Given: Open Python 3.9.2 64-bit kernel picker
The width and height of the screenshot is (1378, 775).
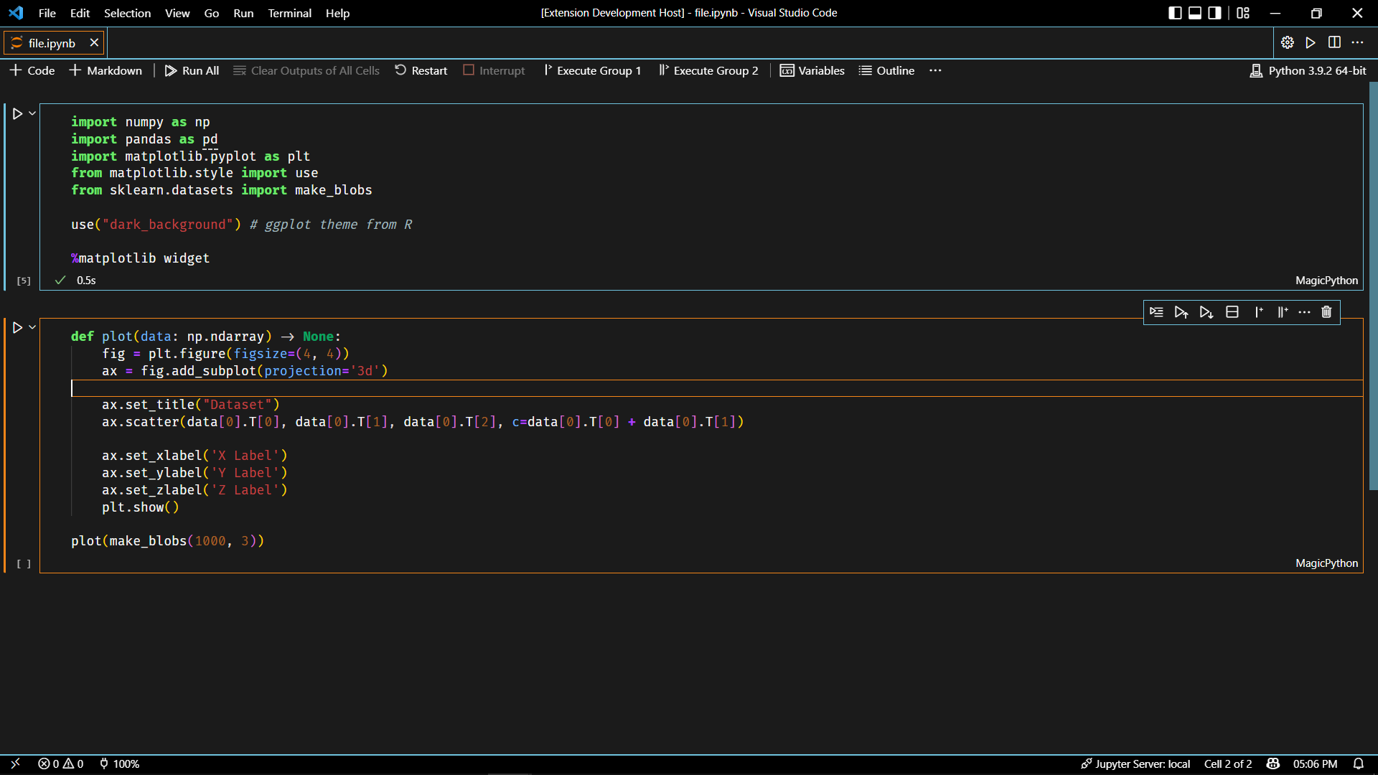Looking at the screenshot, I should 1308,70.
